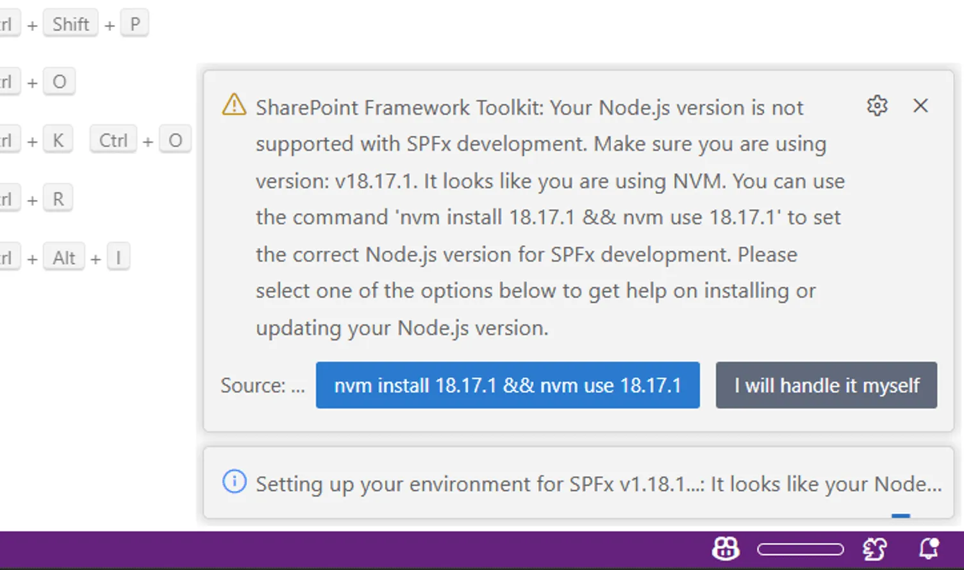Click the info icon on the SPFx setup notification
Screen dimensions: 964x570
[233, 480]
